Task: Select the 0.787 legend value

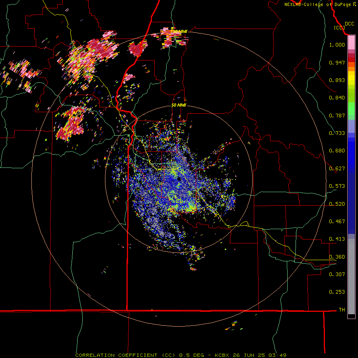Action: click(337, 115)
